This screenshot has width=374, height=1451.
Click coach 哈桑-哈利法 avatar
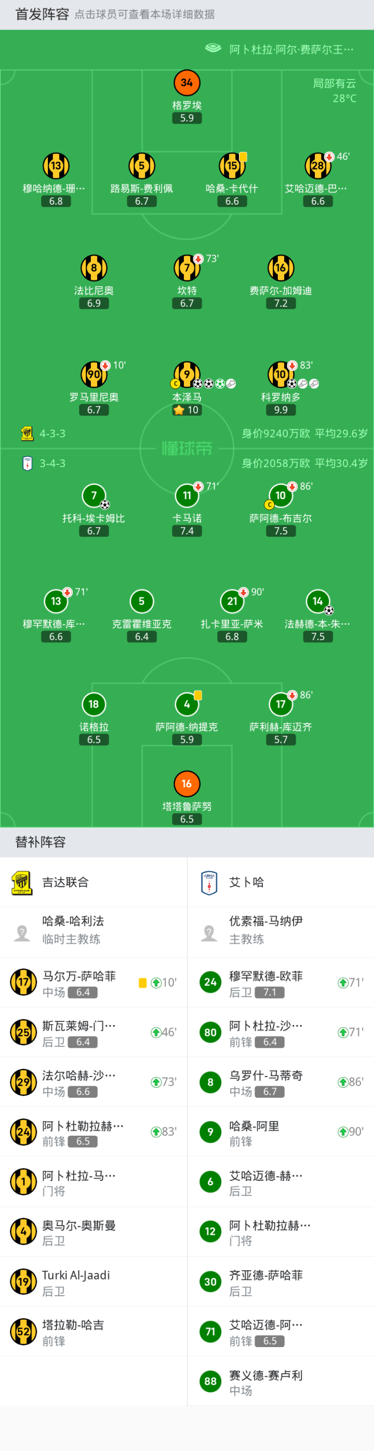pos(22,933)
